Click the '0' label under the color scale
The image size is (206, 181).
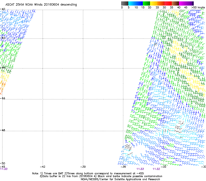122,8
